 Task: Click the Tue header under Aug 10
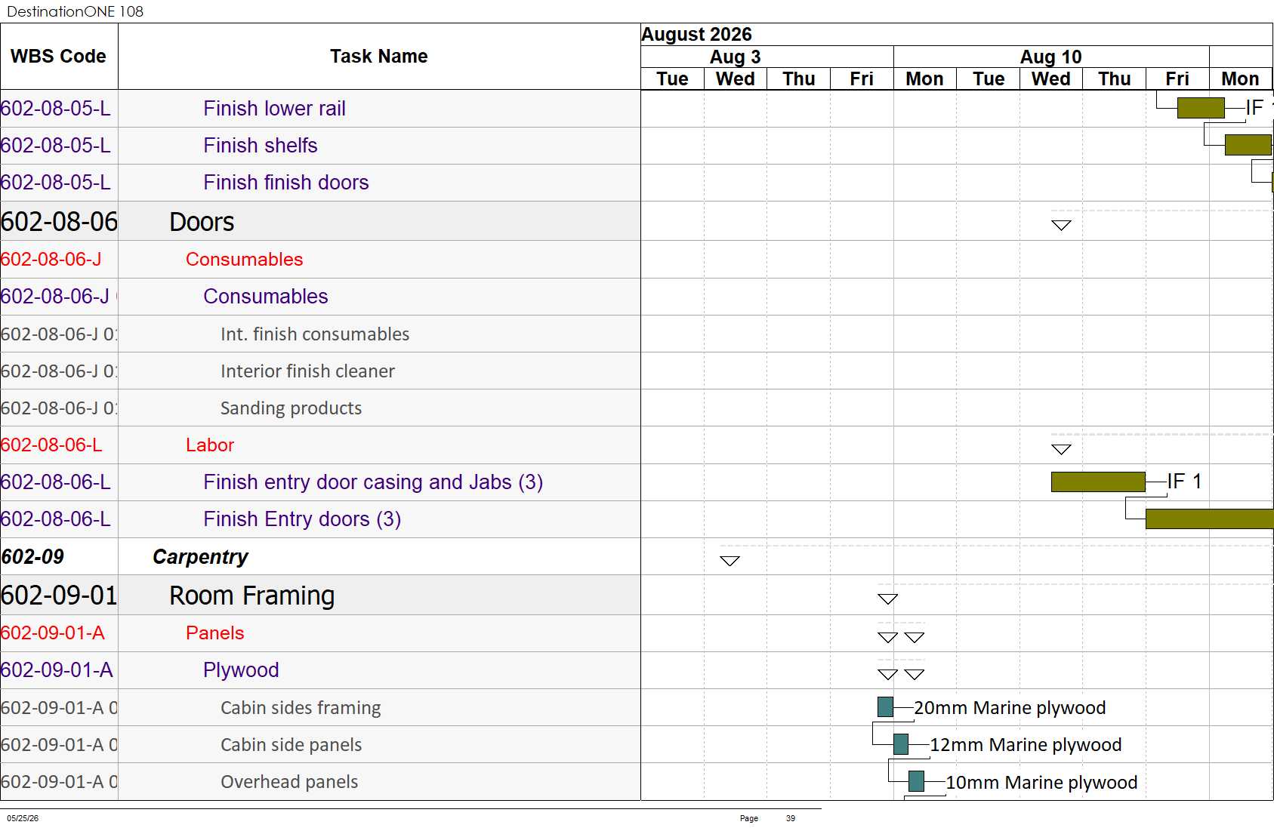point(989,79)
